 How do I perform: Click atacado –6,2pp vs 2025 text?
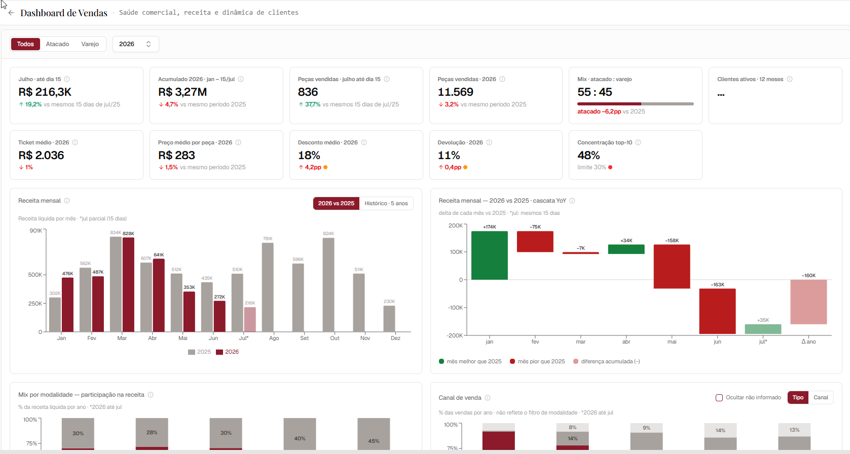click(x=611, y=111)
